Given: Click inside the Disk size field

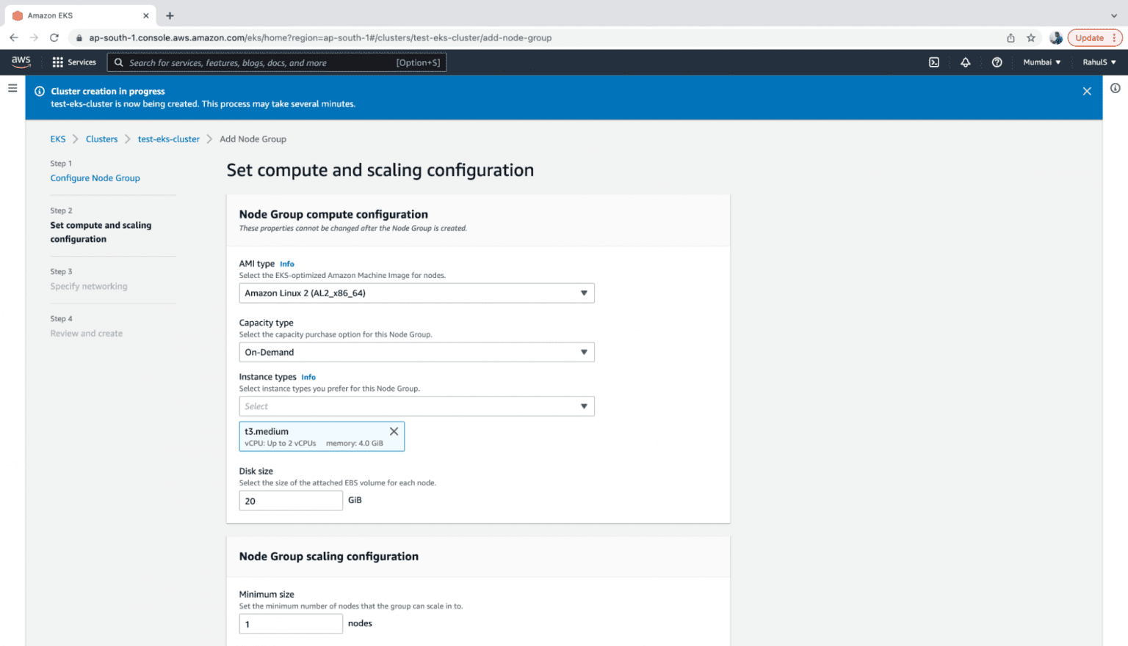Looking at the screenshot, I should click(291, 500).
